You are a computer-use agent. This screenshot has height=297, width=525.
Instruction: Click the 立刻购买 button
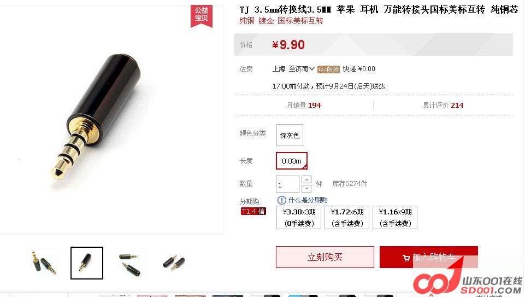(x=325, y=257)
